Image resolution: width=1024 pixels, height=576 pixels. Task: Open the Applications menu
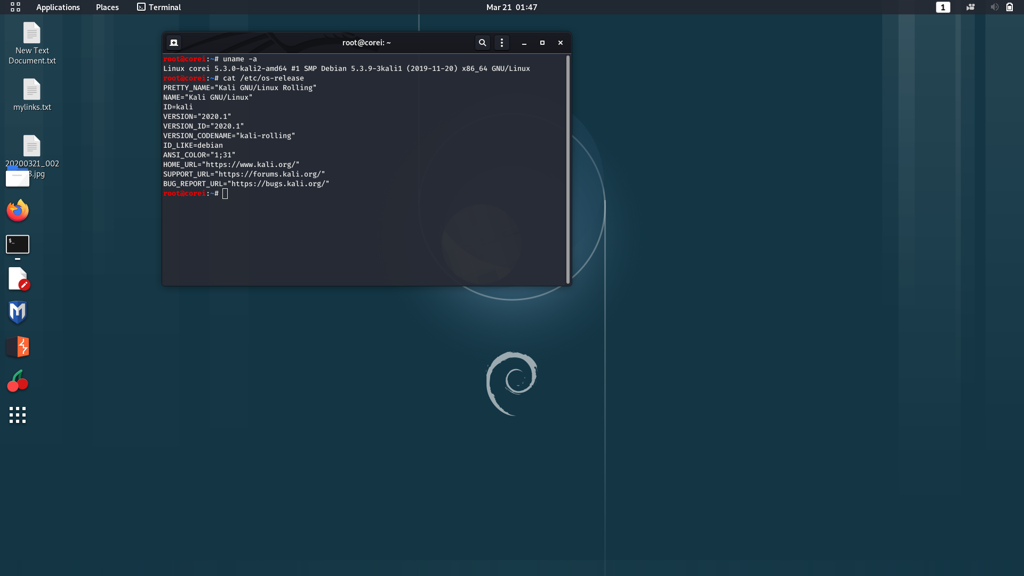coord(58,7)
